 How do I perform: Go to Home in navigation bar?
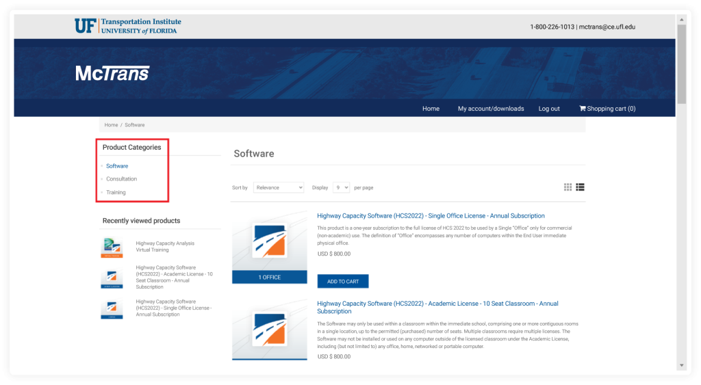[x=431, y=109]
